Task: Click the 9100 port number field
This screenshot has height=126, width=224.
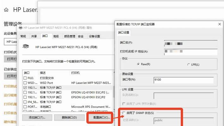Action: click(184, 80)
